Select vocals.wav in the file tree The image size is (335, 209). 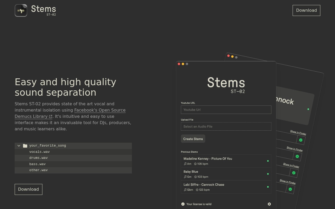point(73,152)
